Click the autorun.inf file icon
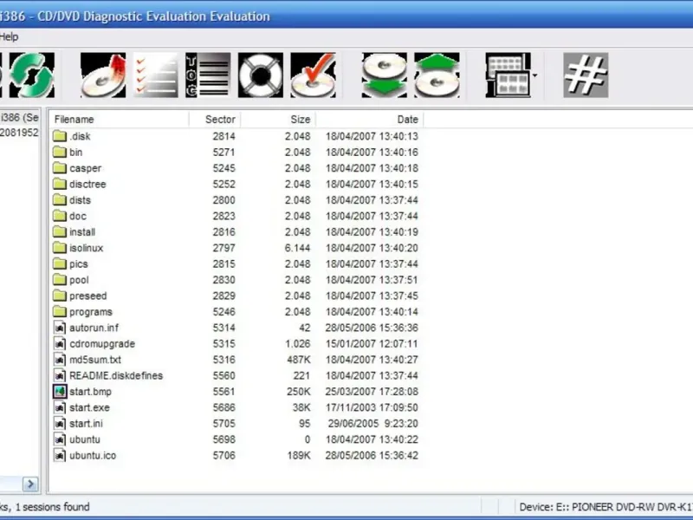This screenshot has height=520, width=693. tap(60, 328)
